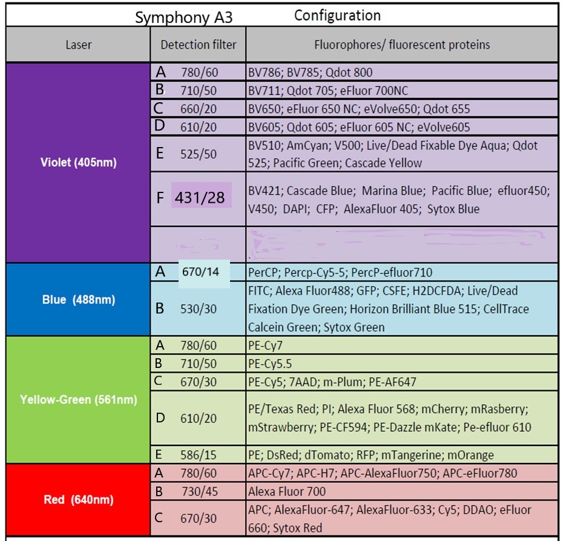Select the PE/Texas Red; PI; mCherry cell
Screen dimensions: 566x541
pos(402,418)
